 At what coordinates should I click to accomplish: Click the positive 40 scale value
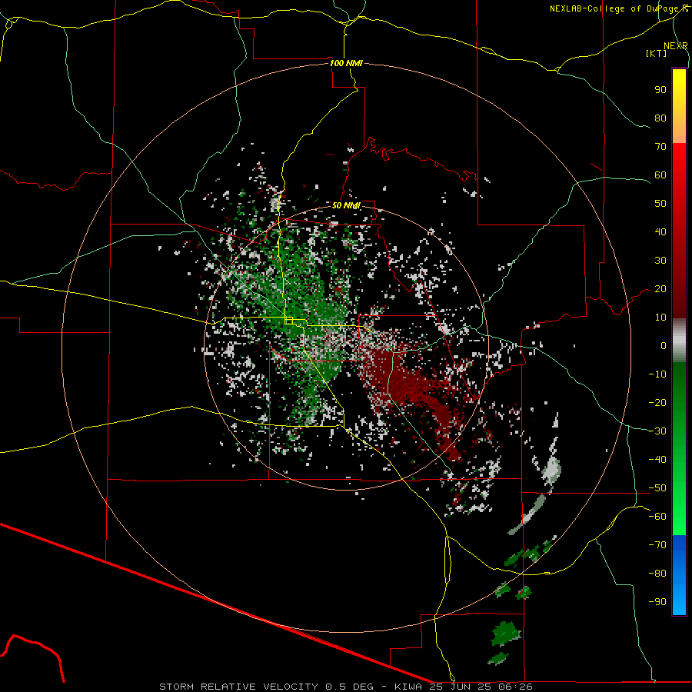660,231
